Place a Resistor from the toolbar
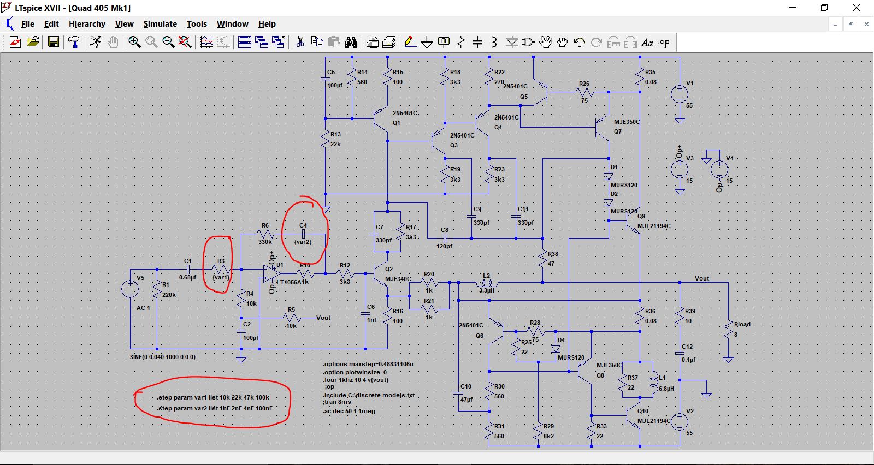874x465 pixels. [461, 42]
